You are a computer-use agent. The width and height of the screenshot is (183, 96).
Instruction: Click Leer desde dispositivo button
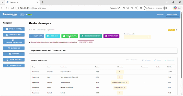(91, 36)
